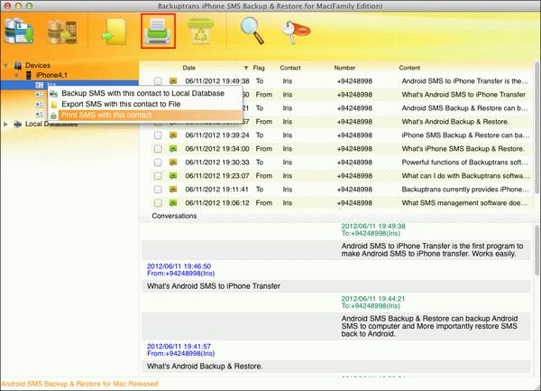This screenshot has height=391, width=541.
Task: Click the Number column header
Action: pyautogui.click(x=344, y=68)
